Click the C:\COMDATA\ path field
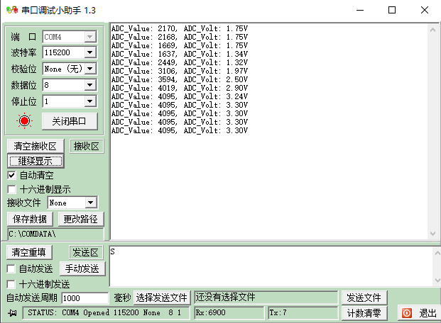This screenshot has width=441, height=323. point(55,234)
